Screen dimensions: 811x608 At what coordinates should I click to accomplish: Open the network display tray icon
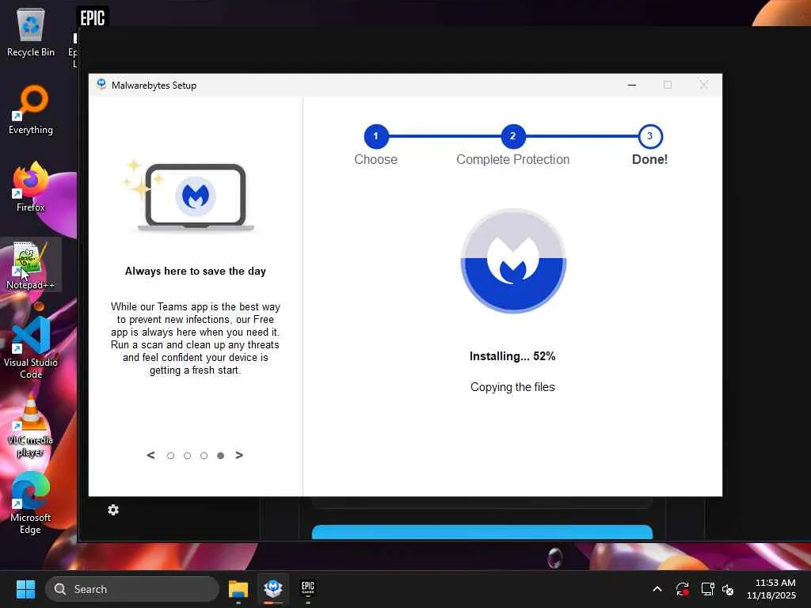(707, 589)
